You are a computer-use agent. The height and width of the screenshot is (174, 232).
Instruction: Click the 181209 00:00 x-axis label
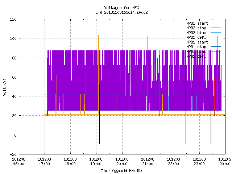[225, 161]
